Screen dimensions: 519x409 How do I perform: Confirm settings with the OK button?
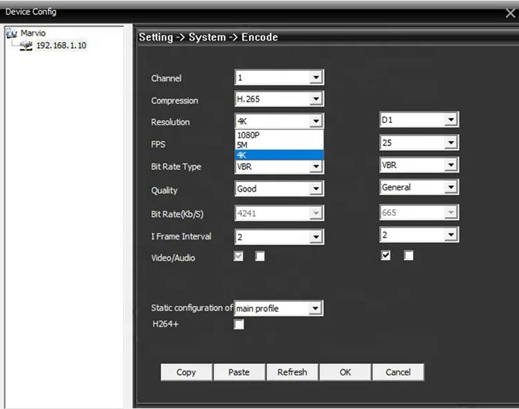pos(345,372)
